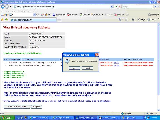Open the Bookmarks star in Google toolbar
This screenshot has width=160, height=120.
pyautogui.click(x=54, y=15)
